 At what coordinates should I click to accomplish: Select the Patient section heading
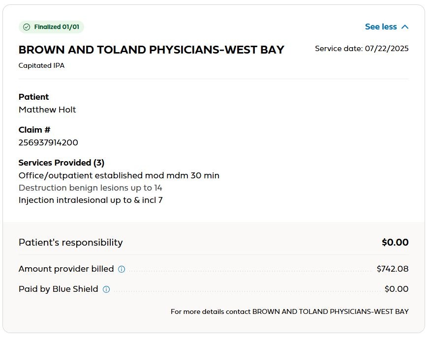click(x=33, y=97)
